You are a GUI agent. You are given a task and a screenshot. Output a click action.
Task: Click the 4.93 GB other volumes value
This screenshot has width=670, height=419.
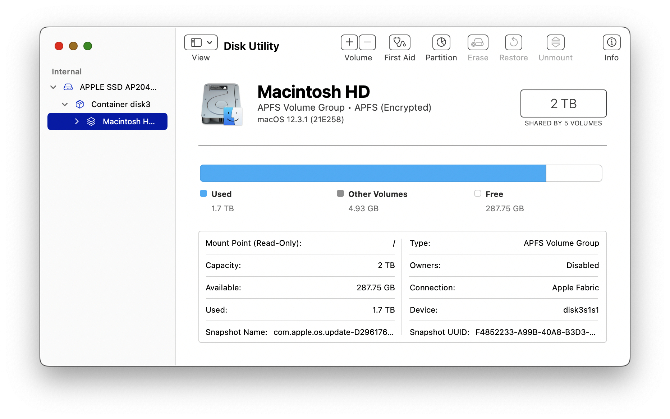pos(363,208)
